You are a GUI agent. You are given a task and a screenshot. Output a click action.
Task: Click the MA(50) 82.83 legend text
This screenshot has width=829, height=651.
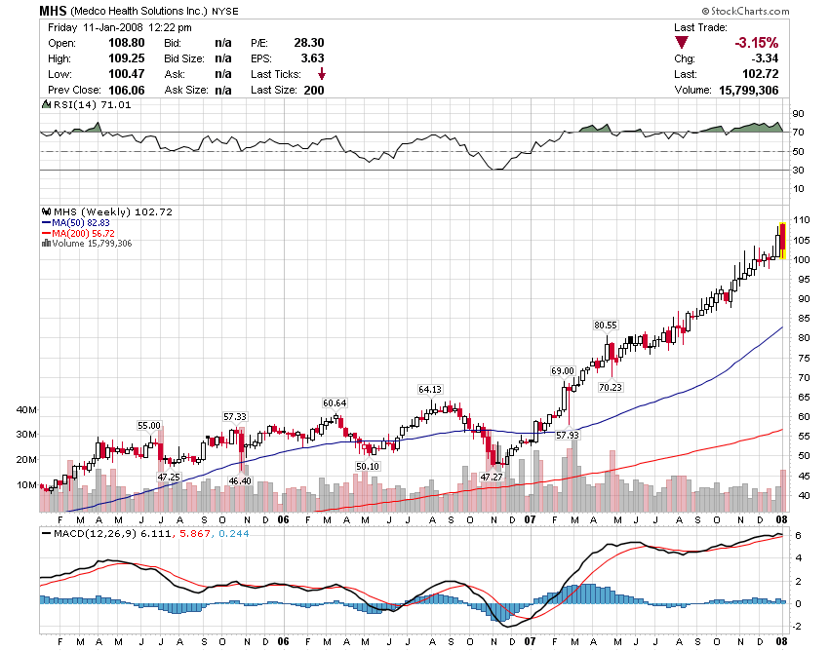pyautogui.click(x=81, y=223)
